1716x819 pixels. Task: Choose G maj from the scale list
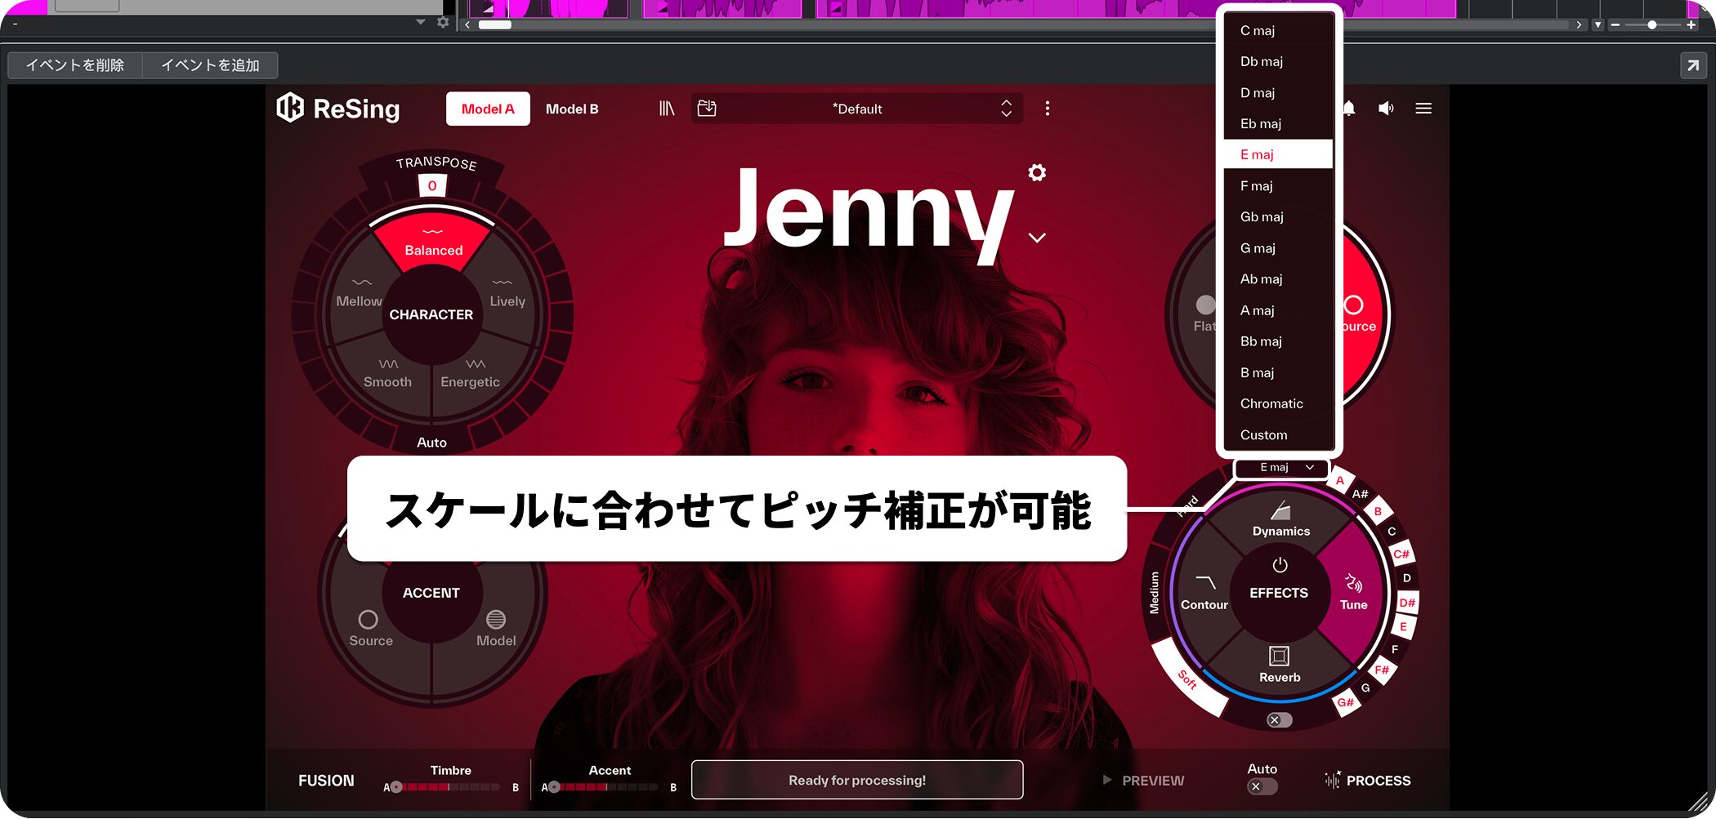point(1258,248)
